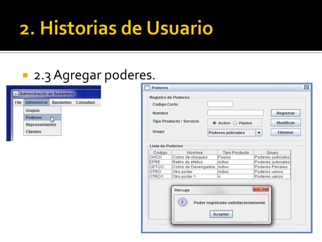The image size is (322, 242).
Task: Select the EFRE row code cell
Action: pos(160,162)
